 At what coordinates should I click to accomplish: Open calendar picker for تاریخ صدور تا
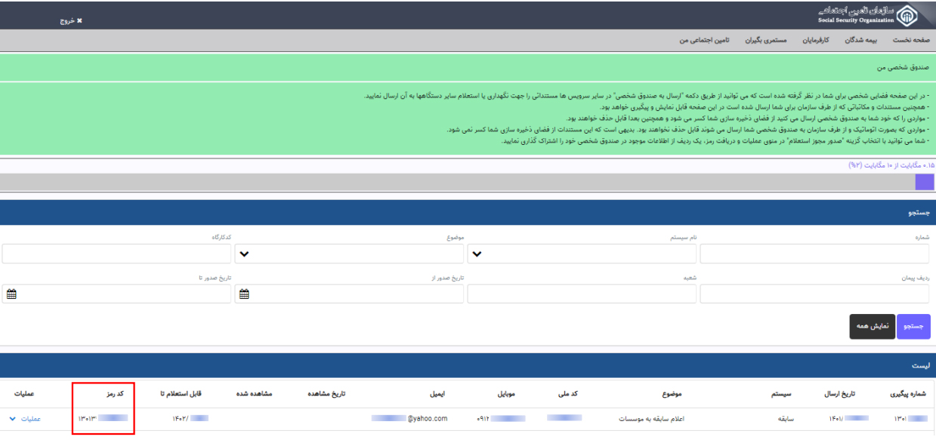click(11, 294)
